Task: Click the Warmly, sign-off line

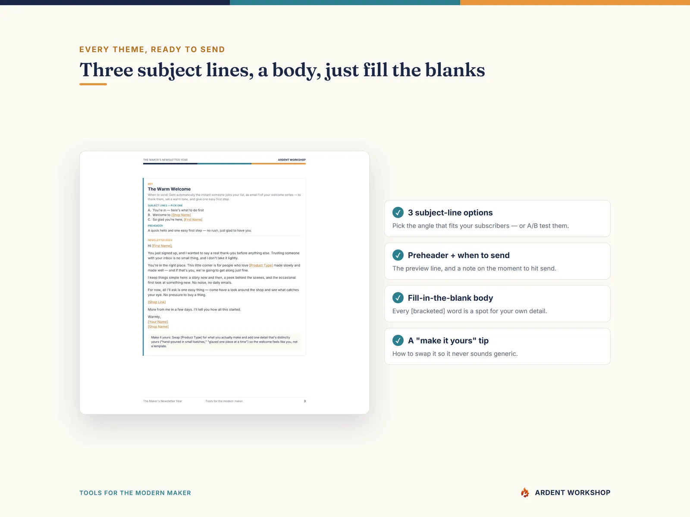Action: pos(154,317)
